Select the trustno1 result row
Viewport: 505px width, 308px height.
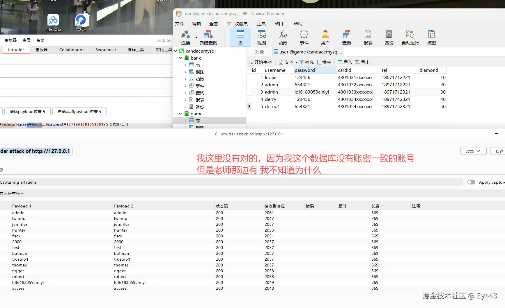(x=252, y=259)
